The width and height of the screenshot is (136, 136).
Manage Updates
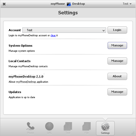tap(117, 92)
